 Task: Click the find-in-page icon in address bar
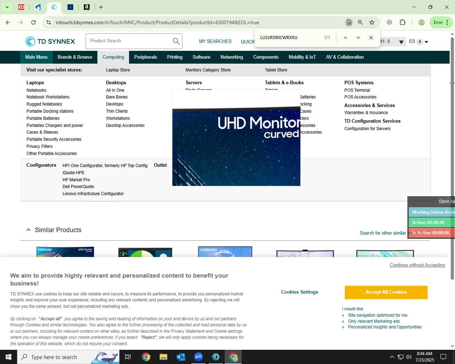[349, 22]
